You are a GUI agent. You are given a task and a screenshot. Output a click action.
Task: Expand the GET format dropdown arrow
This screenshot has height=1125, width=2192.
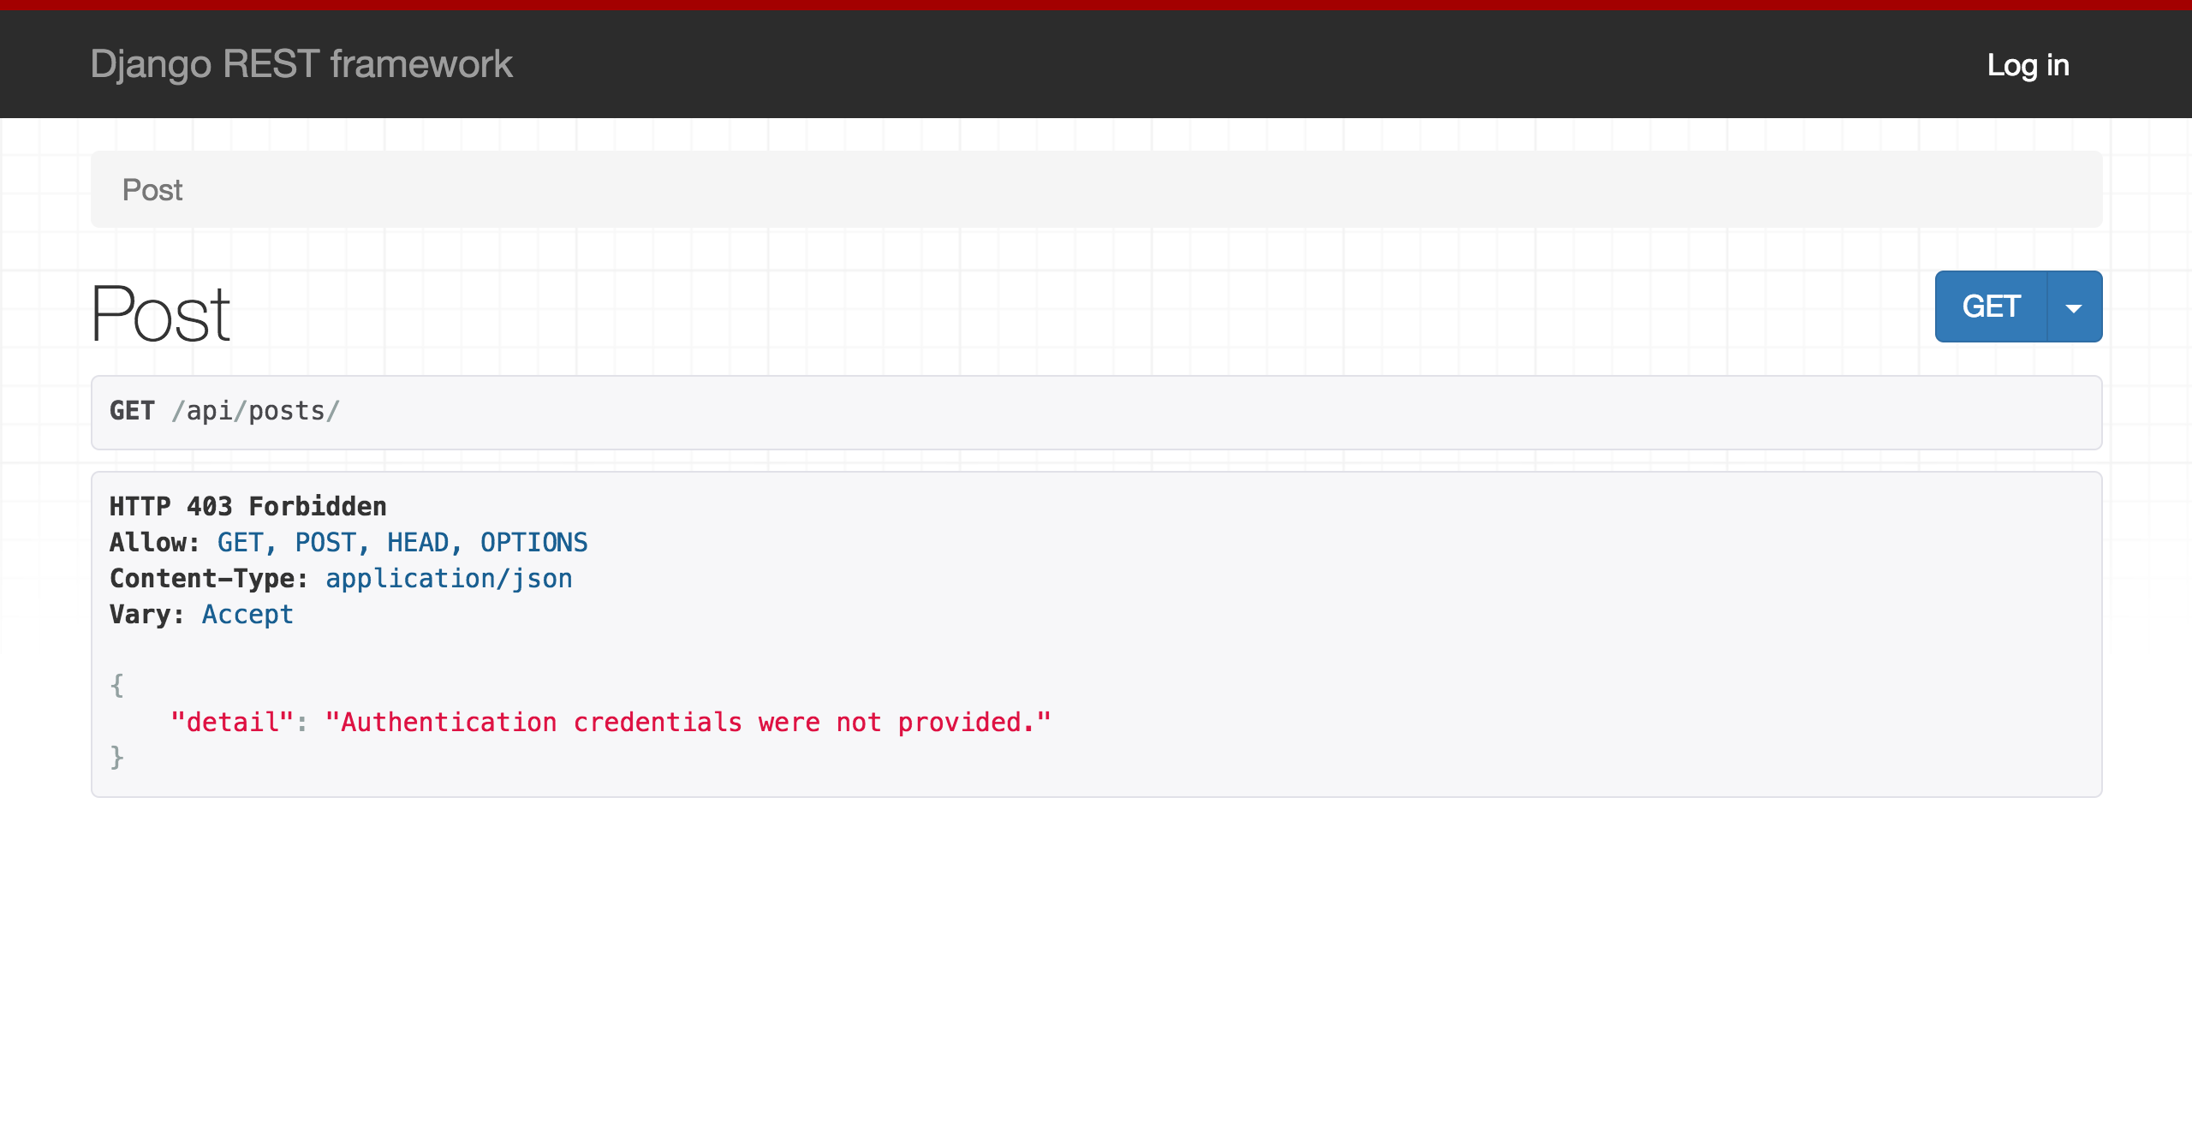pyautogui.click(x=2074, y=307)
